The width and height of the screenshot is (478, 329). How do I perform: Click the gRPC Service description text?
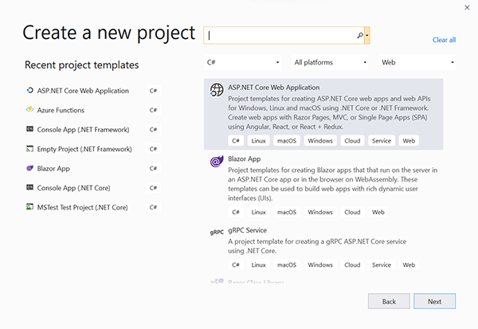[317, 246]
